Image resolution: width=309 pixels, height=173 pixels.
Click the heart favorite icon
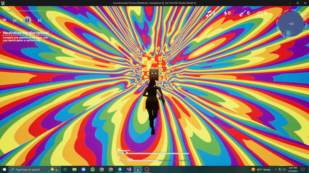pos(4,20)
